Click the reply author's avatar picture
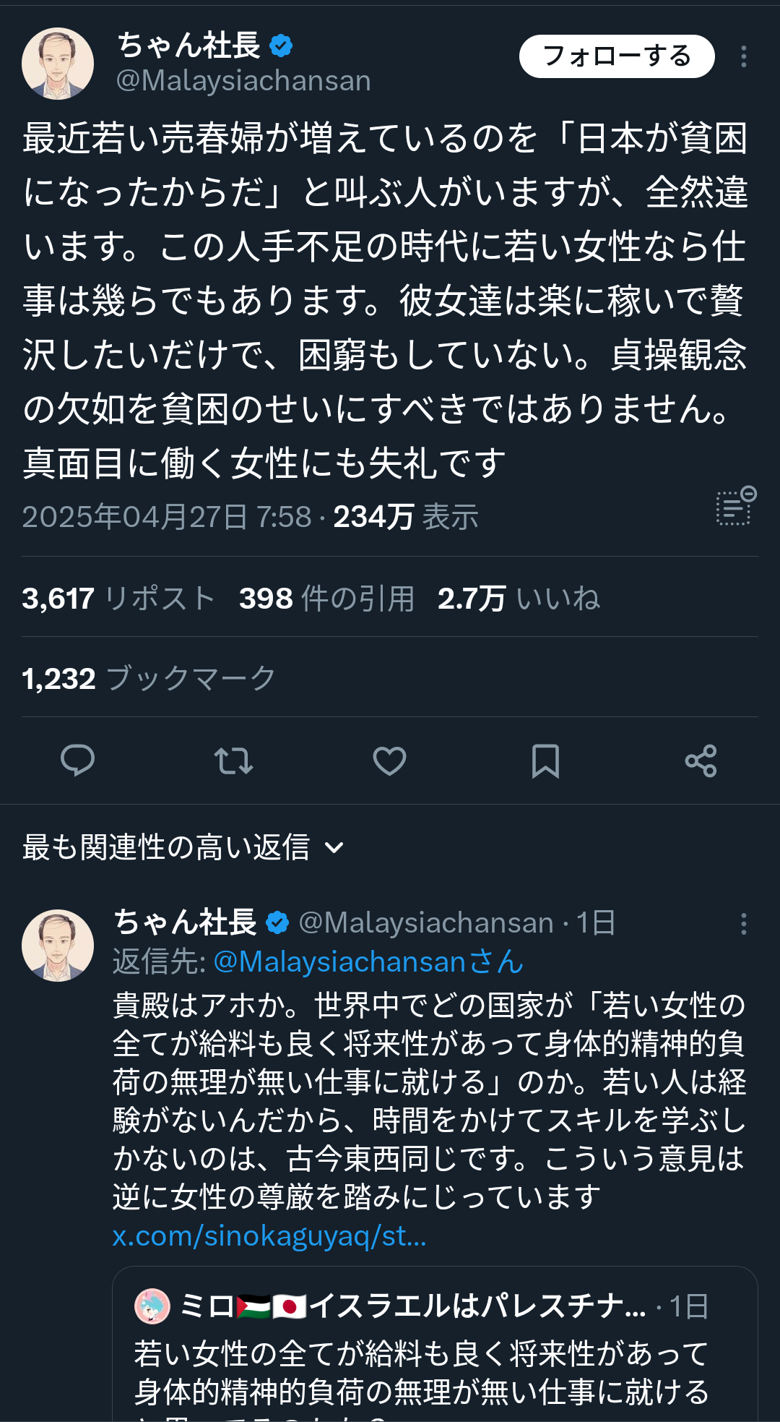The height and width of the screenshot is (1422, 780). tap(58, 945)
